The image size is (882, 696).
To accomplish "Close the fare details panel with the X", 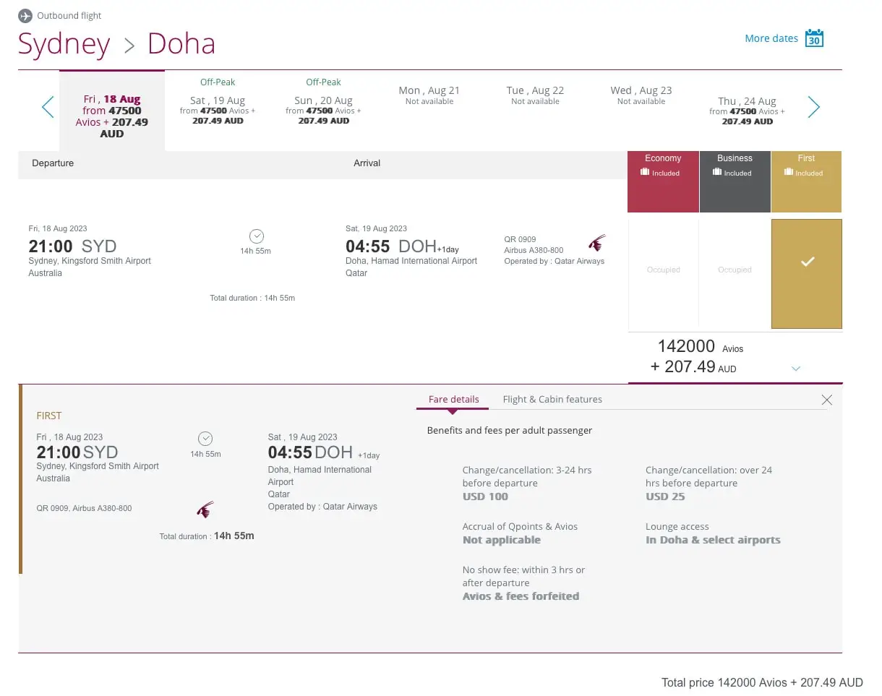I will (827, 400).
